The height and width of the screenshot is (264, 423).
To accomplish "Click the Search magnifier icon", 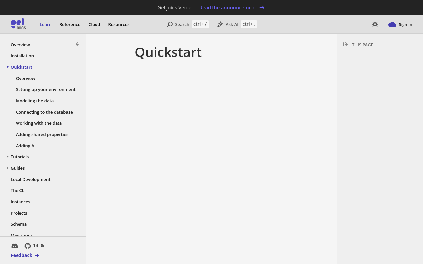I will pyautogui.click(x=170, y=24).
